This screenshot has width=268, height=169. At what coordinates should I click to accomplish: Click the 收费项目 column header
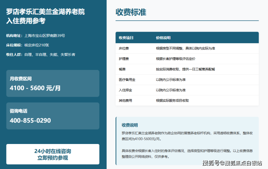coord(126,38)
